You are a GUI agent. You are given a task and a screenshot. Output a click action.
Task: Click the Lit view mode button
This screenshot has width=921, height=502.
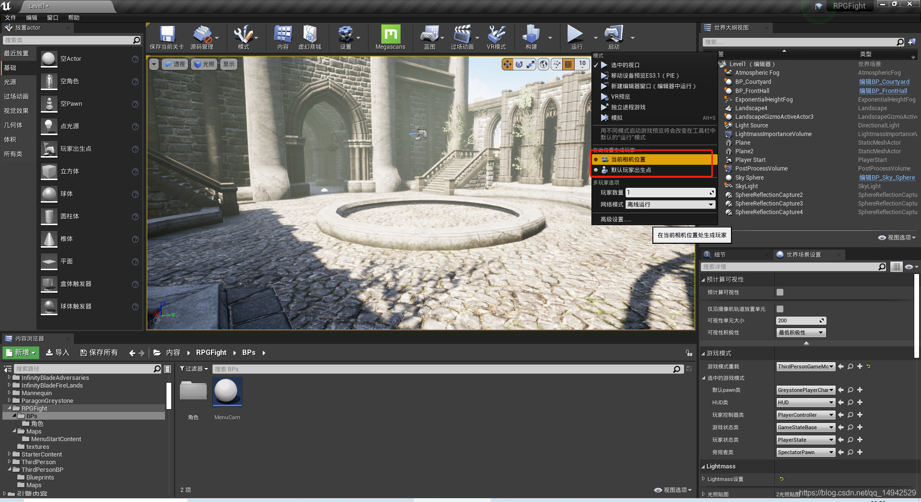pyautogui.click(x=204, y=64)
